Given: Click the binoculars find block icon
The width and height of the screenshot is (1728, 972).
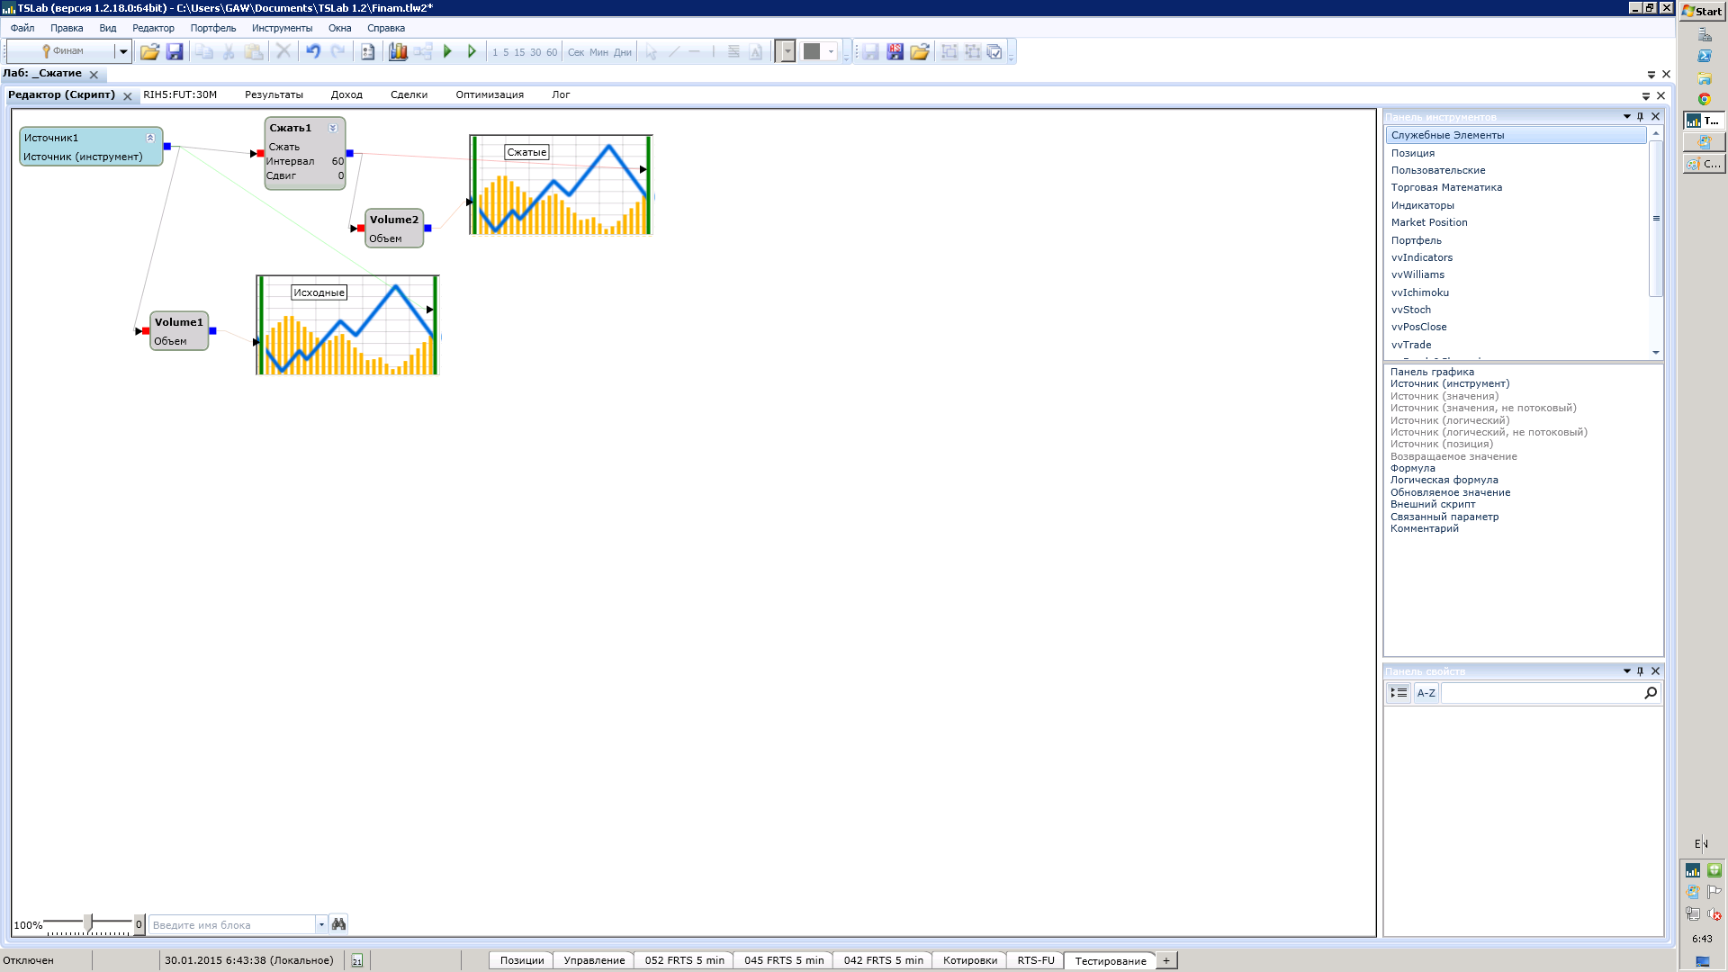Looking at the screenshot, I should click(338, 924).
